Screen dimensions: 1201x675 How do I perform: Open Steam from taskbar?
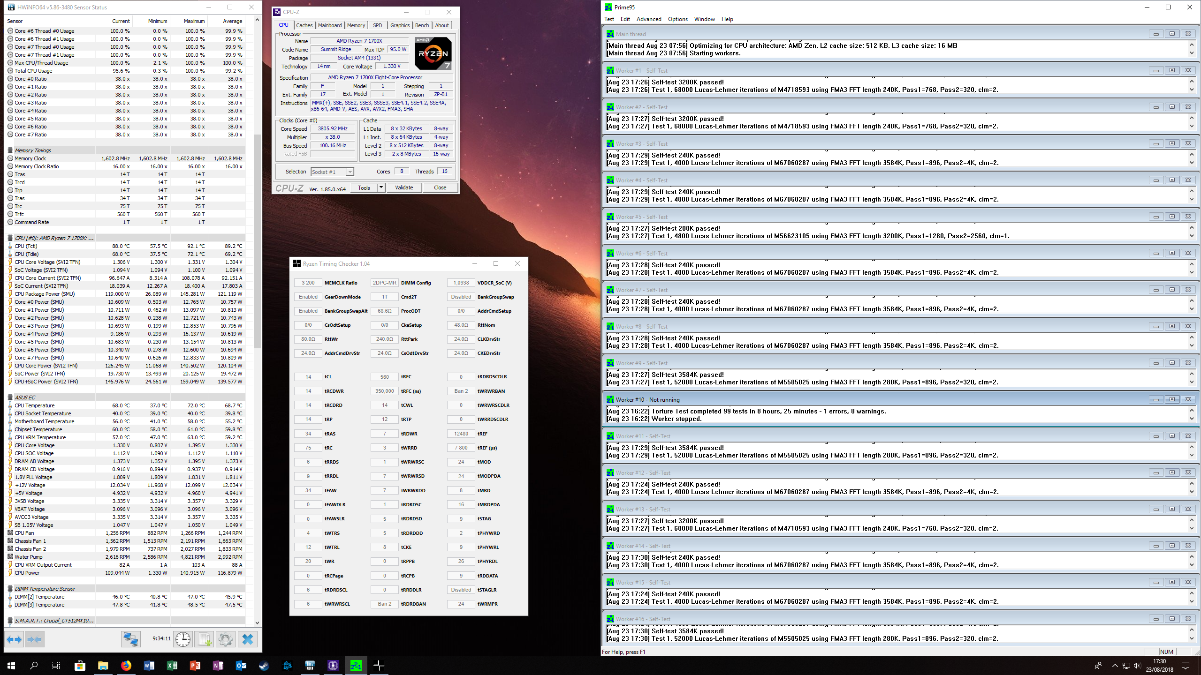click(x=264, y=665)
